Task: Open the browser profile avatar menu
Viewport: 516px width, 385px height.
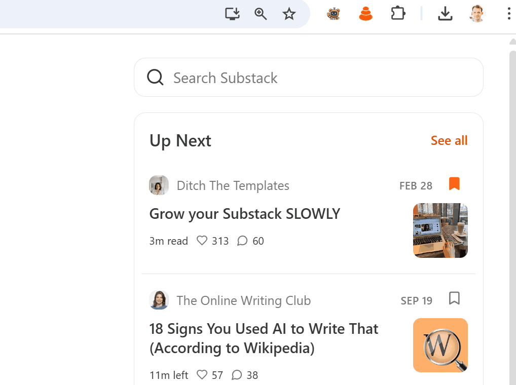Action: pos(477,14)
